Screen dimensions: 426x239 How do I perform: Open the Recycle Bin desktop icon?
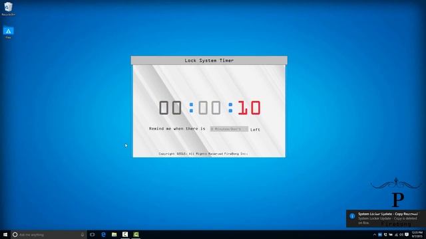click(8, 9)
